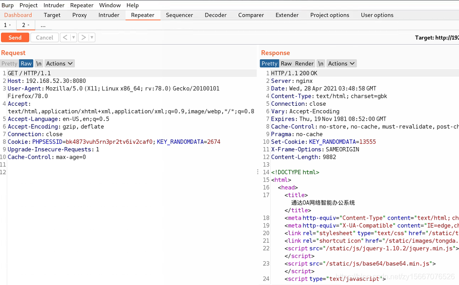Click the base64.min.js script tag line
The image size is (459, 285).
(360, 263)
